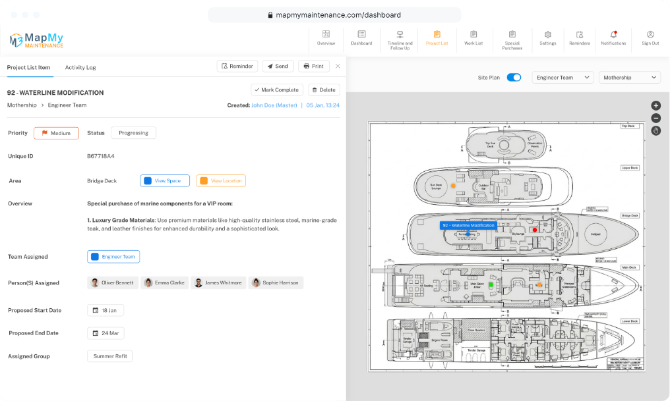Select the Engineer Team assigned tag
This screenshot has height=401, width=670.
click(x=113, y=257)
